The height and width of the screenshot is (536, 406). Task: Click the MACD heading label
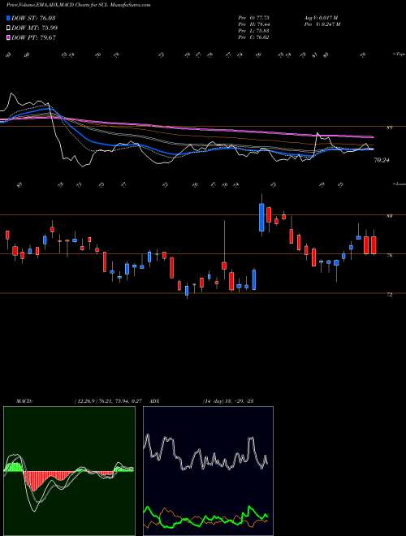pyautogui.click(x=24, y=401)
